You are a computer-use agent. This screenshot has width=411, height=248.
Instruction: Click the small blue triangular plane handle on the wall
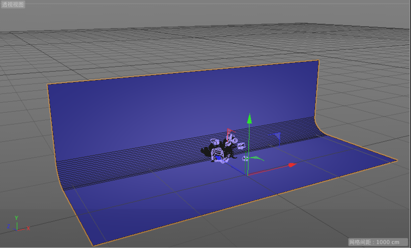pos(277,136)
